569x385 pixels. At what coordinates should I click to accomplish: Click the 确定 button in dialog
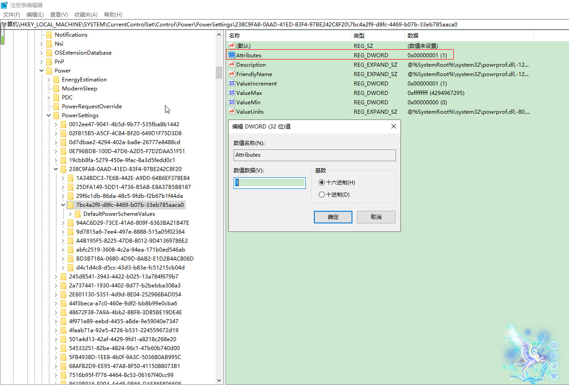(333, 217)
